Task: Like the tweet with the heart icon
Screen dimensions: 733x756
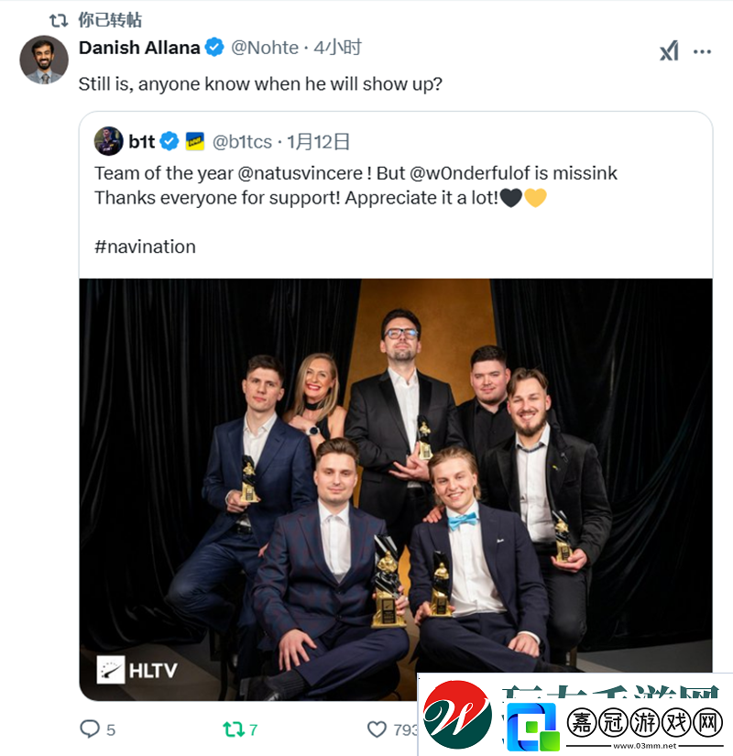Action: point(377,729)
